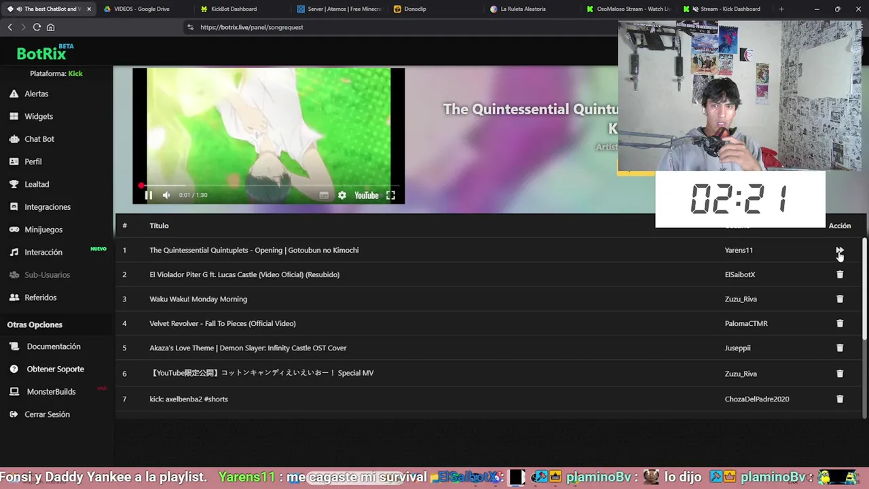The image size is (869, 489).
Task: Open Interacción section
Action: click(x=43, y=252)
